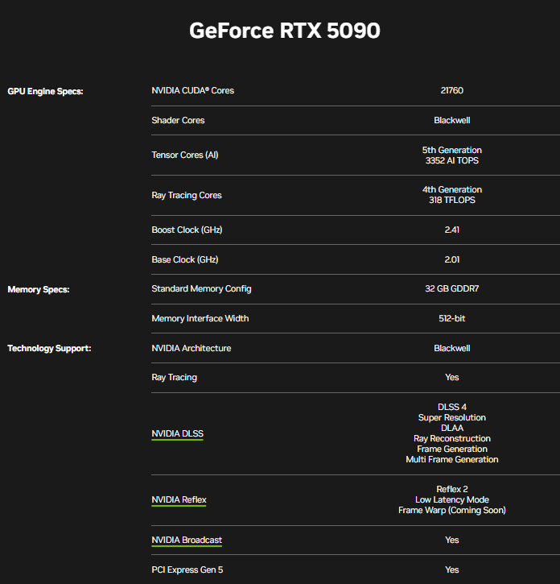The height and width of the screenshot is (584, 560).
Task: Click the Low Latency Mode text
Action: click(x=451, y=499)
